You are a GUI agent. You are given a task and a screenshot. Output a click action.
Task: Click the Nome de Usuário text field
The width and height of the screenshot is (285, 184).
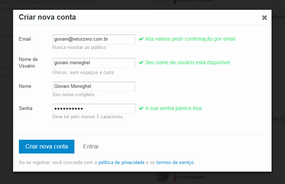click(x=94, y=63)
